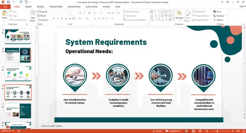Switch to Reading View

pos(200,131)
